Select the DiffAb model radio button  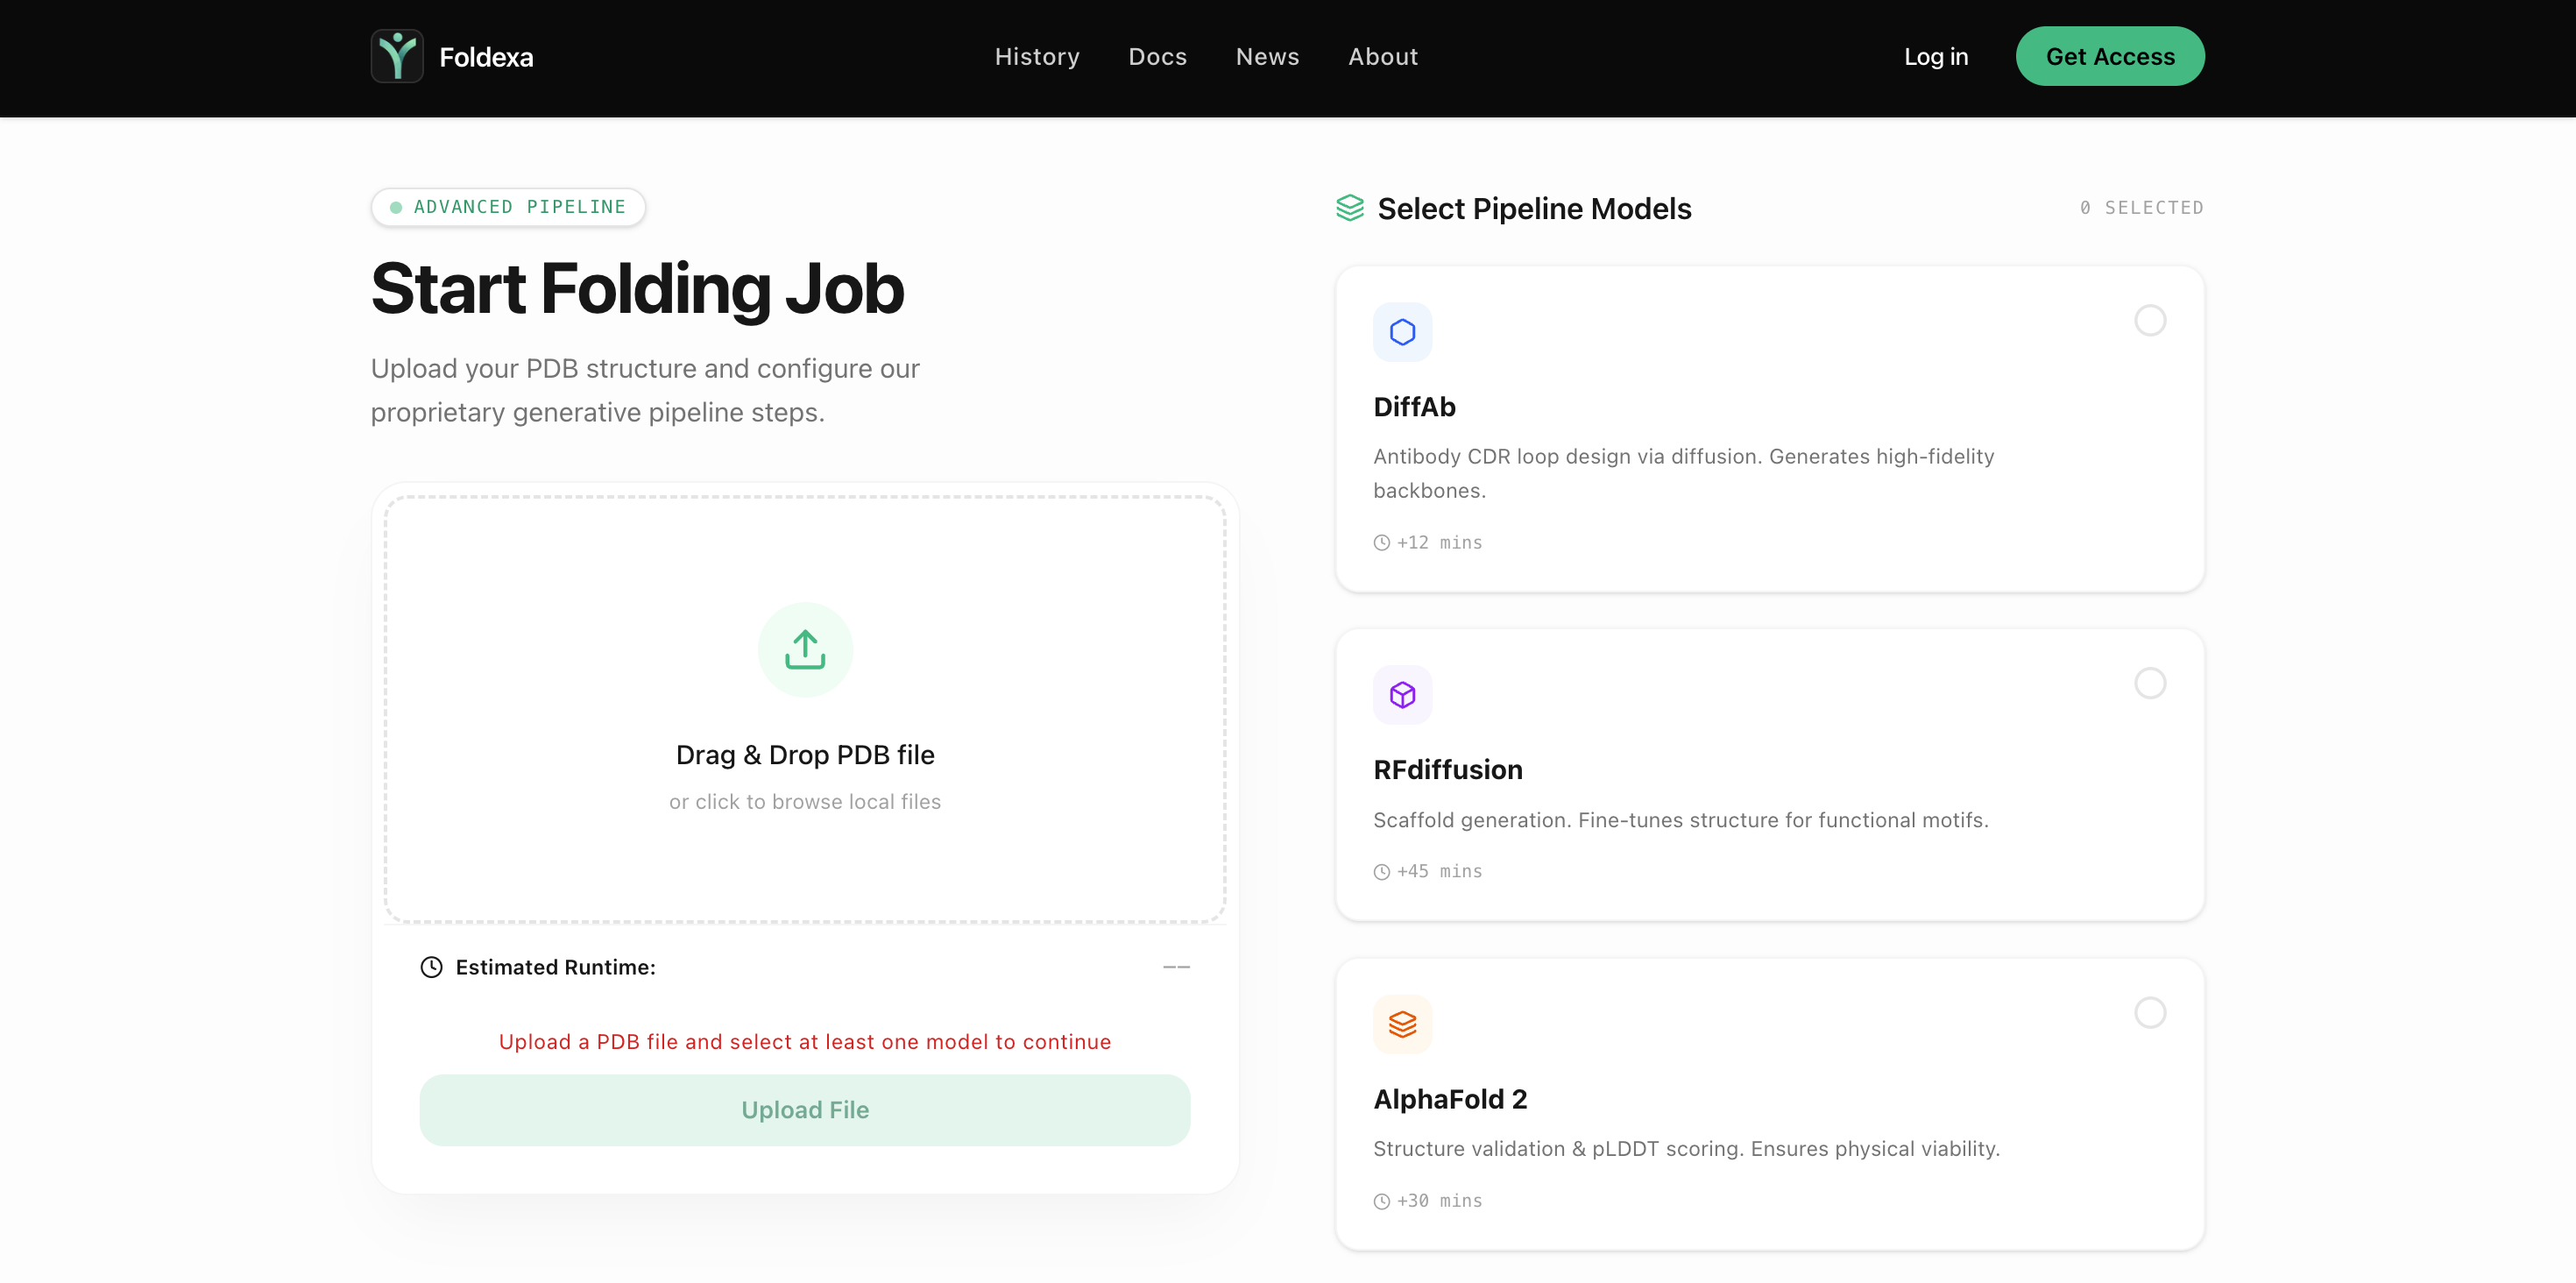2149,320
